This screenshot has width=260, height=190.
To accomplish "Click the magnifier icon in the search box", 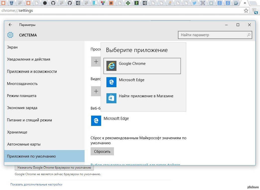I will coord(248,35).
